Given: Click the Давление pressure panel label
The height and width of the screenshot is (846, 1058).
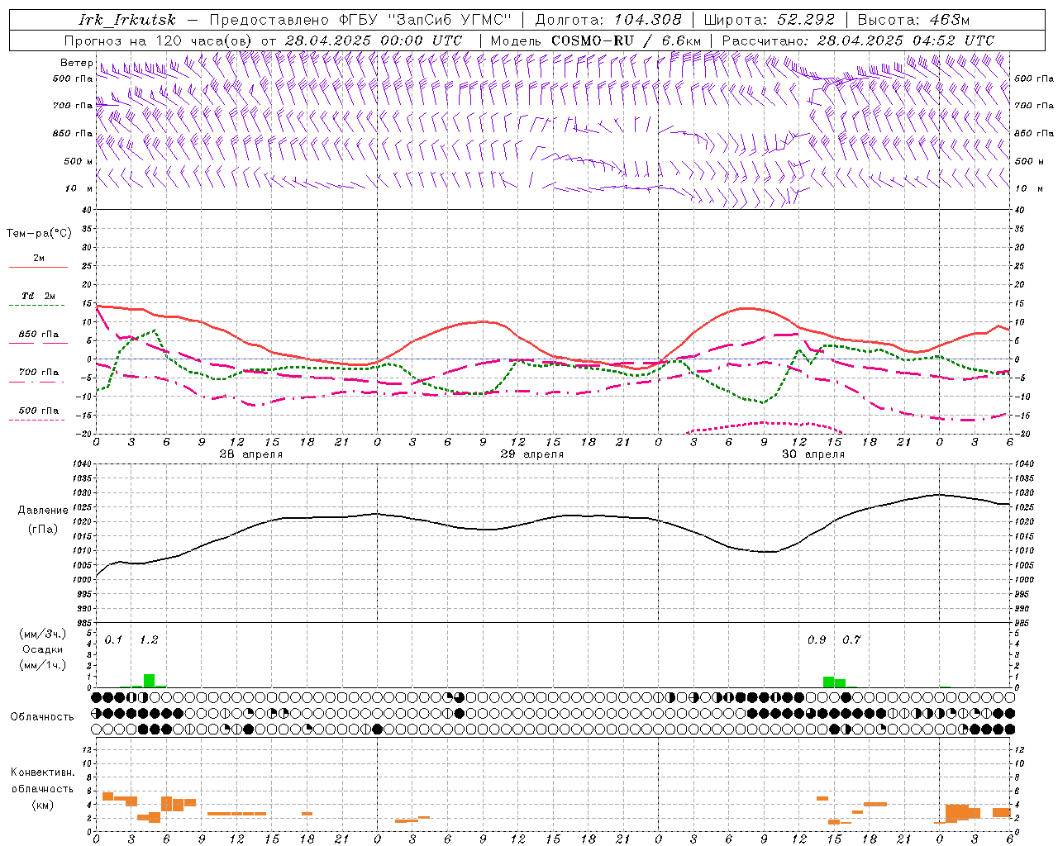Looking at the screenshot, I should [x=43, y=511].
